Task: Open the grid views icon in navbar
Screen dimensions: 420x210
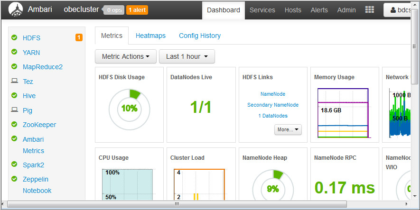Action: [x=370, y=10]
